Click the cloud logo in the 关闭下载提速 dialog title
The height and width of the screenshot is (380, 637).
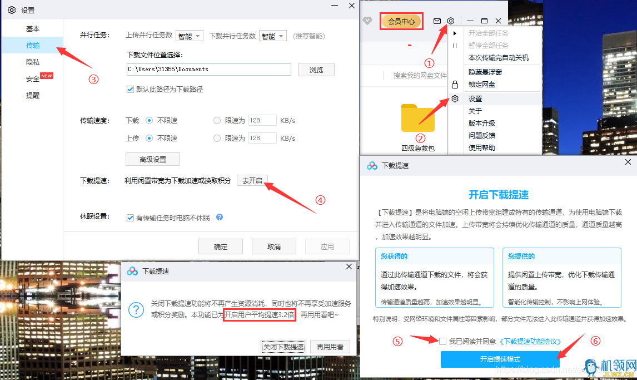point(132,271)
